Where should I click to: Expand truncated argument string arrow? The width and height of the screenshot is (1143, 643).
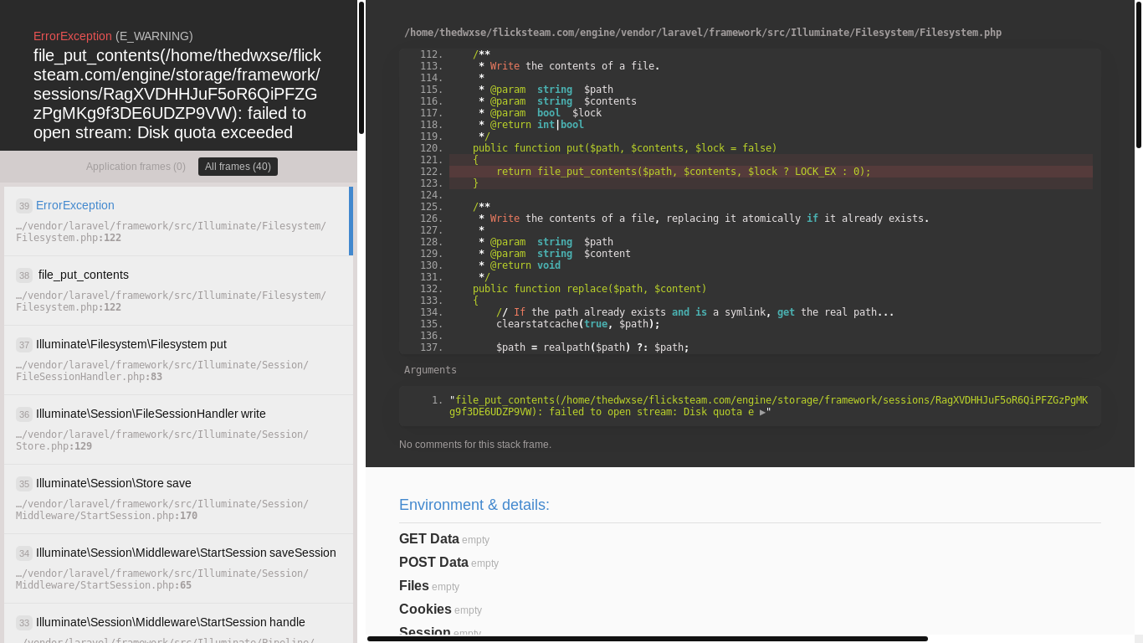[762, 412]
